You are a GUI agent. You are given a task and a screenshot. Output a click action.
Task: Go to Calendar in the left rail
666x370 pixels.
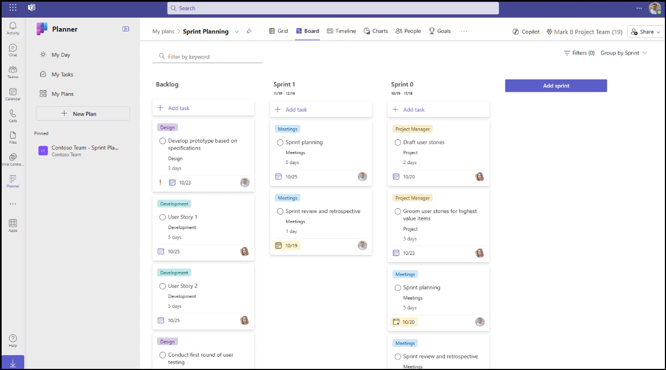pos(13,94)
